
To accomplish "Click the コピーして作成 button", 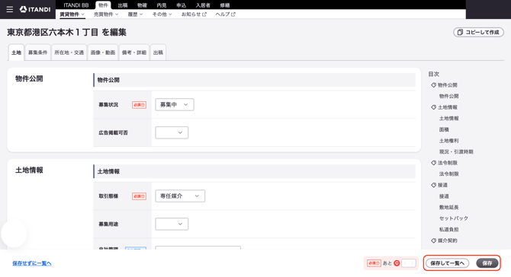I will (x=478, y=32).
